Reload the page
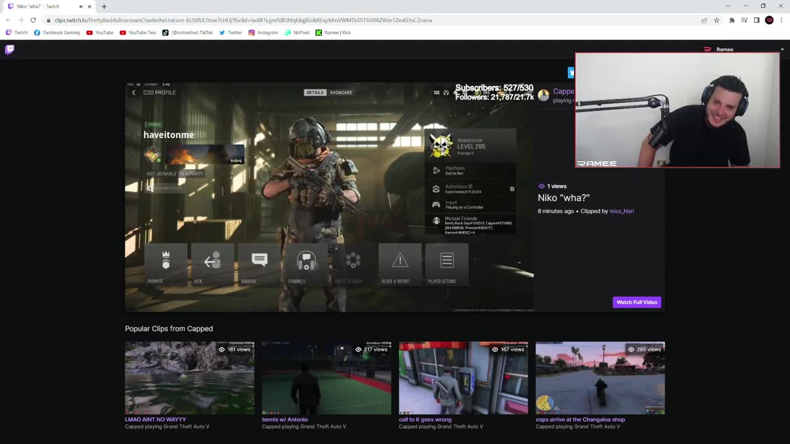Screen dimensions: 790x444 (x=33, y=20)
